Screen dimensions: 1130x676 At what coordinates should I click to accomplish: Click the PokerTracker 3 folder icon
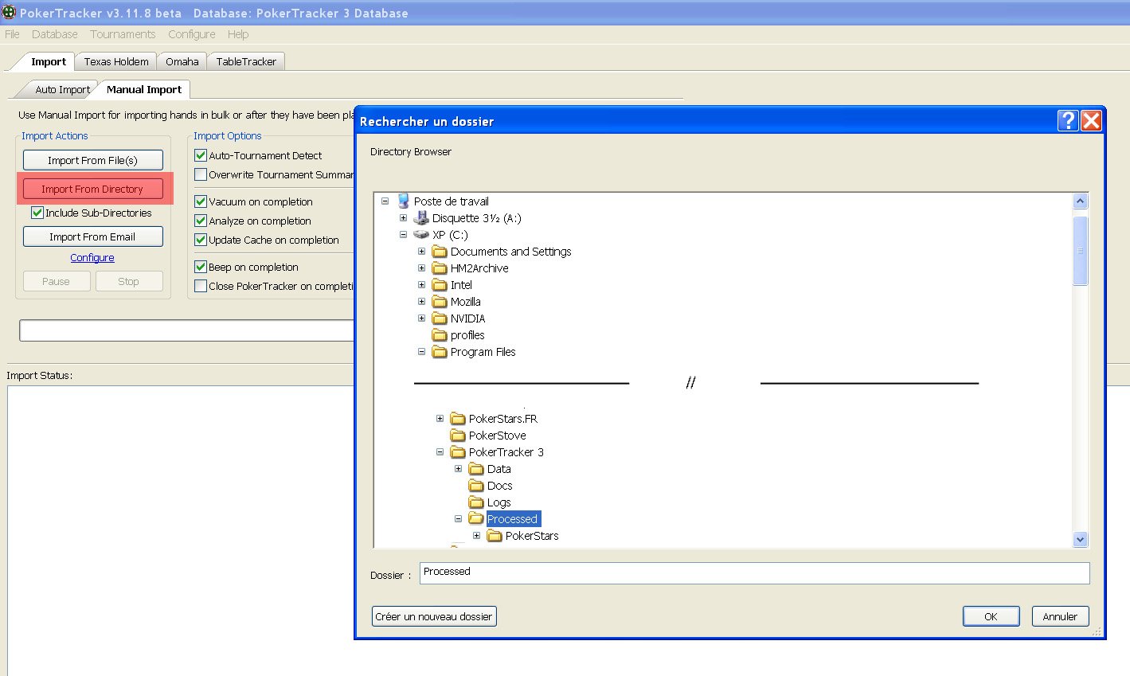[458, 452]
